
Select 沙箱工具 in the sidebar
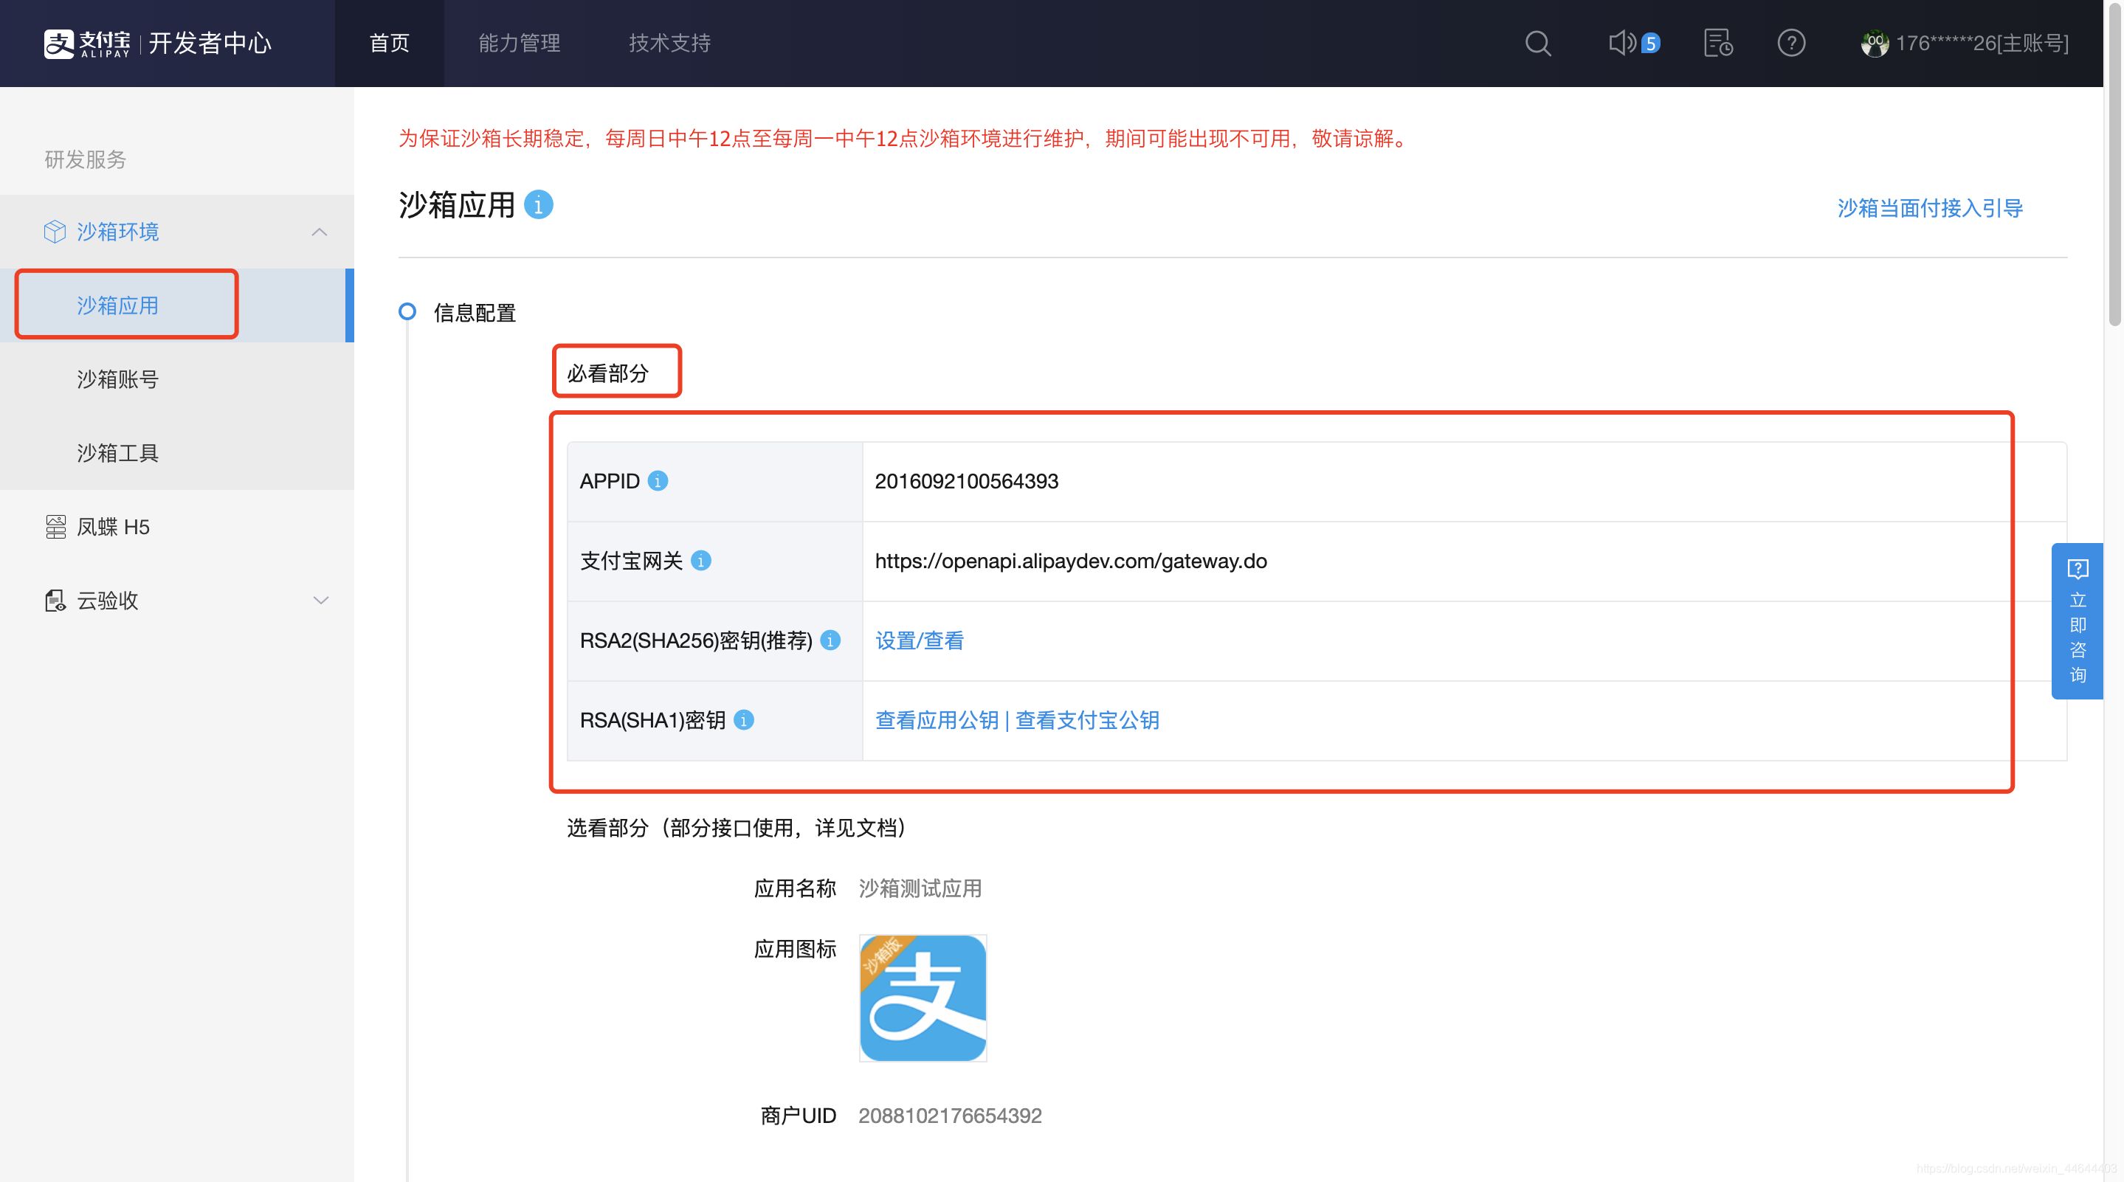pos(177,452)
